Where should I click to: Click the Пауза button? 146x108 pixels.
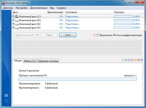coord(49,35)
